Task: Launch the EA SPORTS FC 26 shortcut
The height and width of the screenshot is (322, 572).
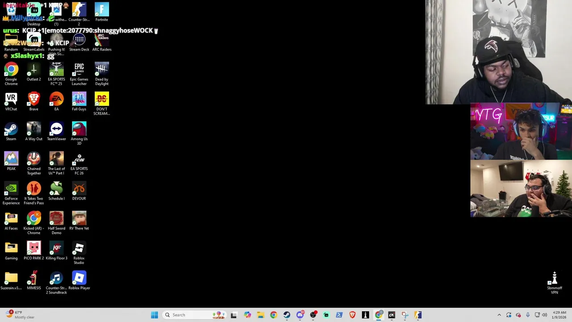Action: 79,163
